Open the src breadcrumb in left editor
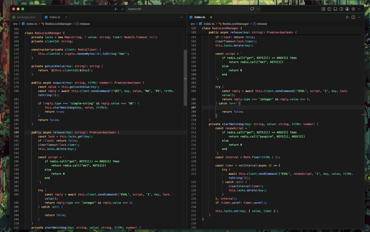Screen dimensions: 370x232 pos(15,24)
